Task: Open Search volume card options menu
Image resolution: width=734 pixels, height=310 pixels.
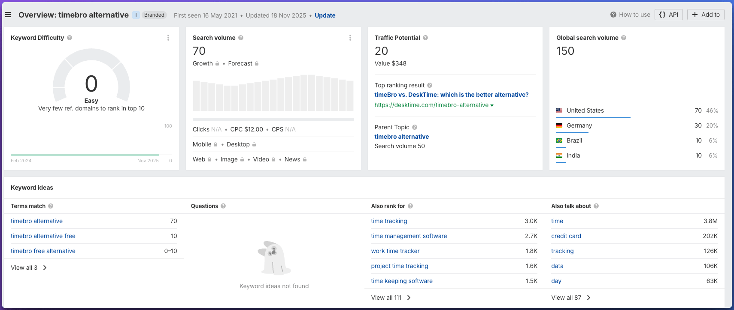Action: click(x=350, y=38)
